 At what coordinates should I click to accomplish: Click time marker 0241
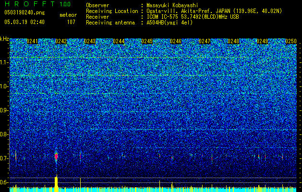coord(32,41)
